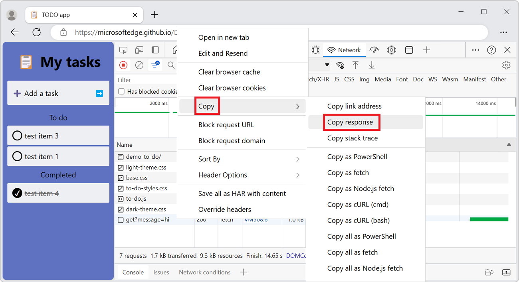The width and height of the screenshot is (519, 282).
Task: Select Copy response from the submenu
Action: 351,122
